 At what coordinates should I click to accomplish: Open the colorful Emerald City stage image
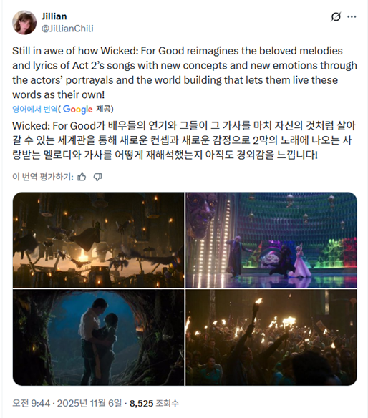[x=271, y=240]
